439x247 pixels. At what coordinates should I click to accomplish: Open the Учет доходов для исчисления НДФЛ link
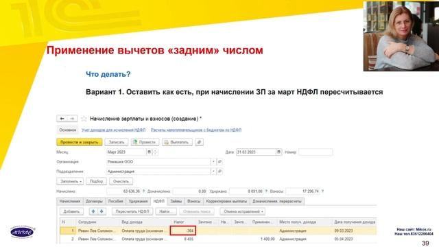(x=113, y=130)
